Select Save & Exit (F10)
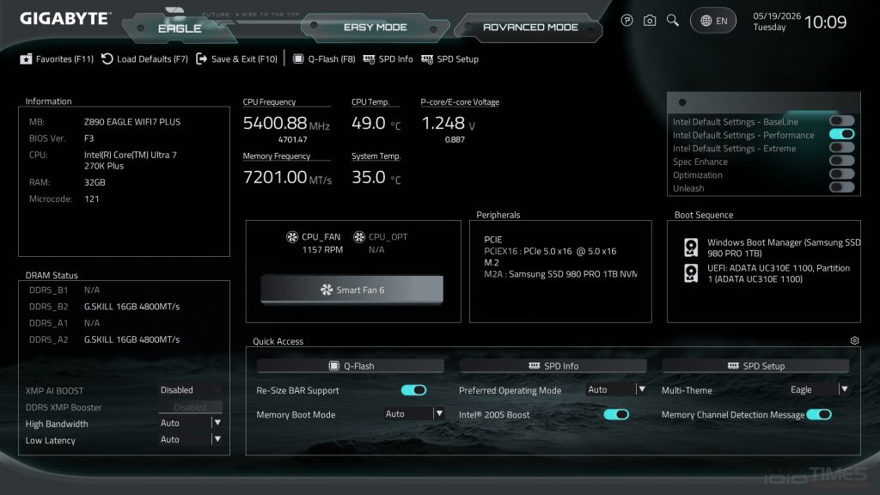This screenshot has height=495, width=880. [236, 59]
